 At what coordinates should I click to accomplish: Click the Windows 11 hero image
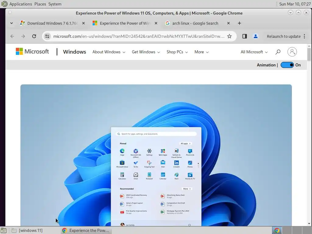pos(156,155)
